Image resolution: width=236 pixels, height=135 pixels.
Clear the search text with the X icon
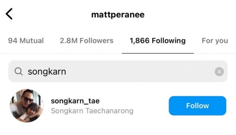point(219,72)
